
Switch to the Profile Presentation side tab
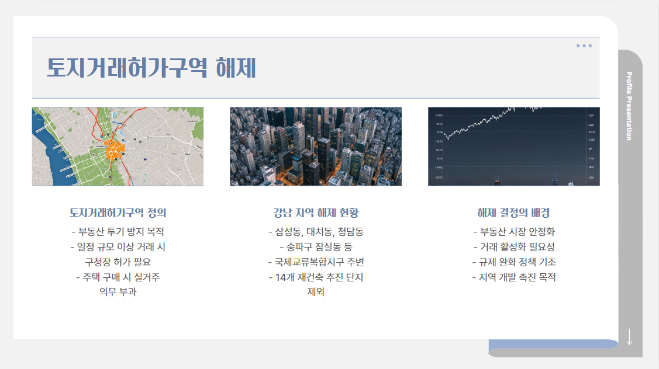(629, 106)
